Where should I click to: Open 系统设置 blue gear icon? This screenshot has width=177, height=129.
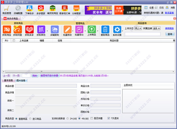(117, 31)
